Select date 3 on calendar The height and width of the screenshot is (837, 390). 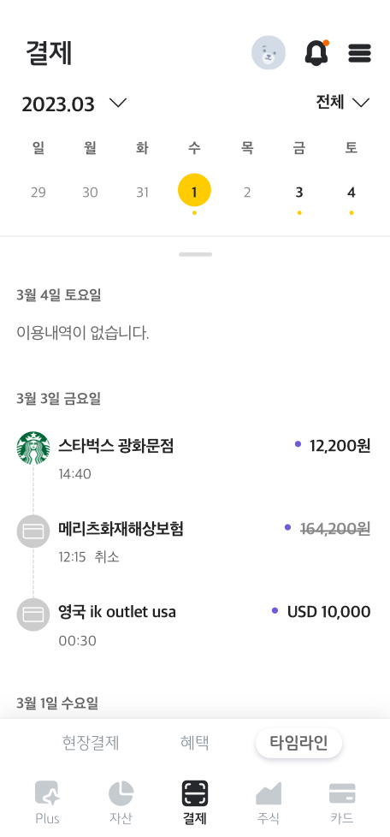click(299, 193)
